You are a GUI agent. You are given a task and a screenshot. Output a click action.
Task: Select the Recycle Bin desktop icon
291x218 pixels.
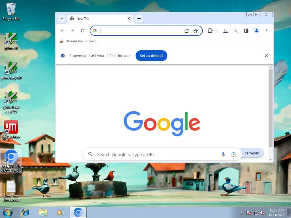click(11, 11)
